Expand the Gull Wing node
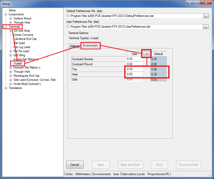 point(10,55)
